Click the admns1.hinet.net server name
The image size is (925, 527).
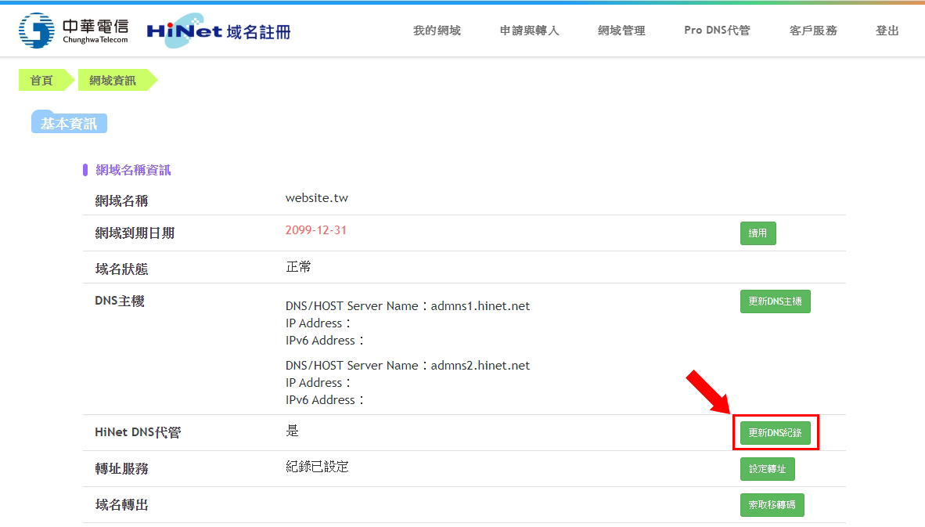pyautogui.click(x=480, y=306)
